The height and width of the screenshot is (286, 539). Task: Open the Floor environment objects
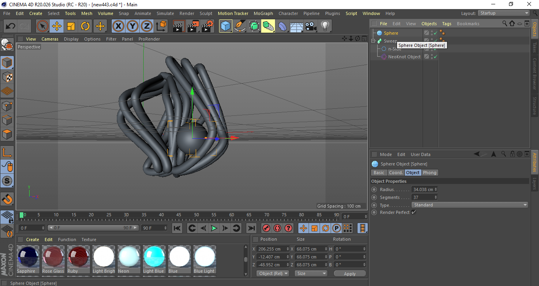296,26
